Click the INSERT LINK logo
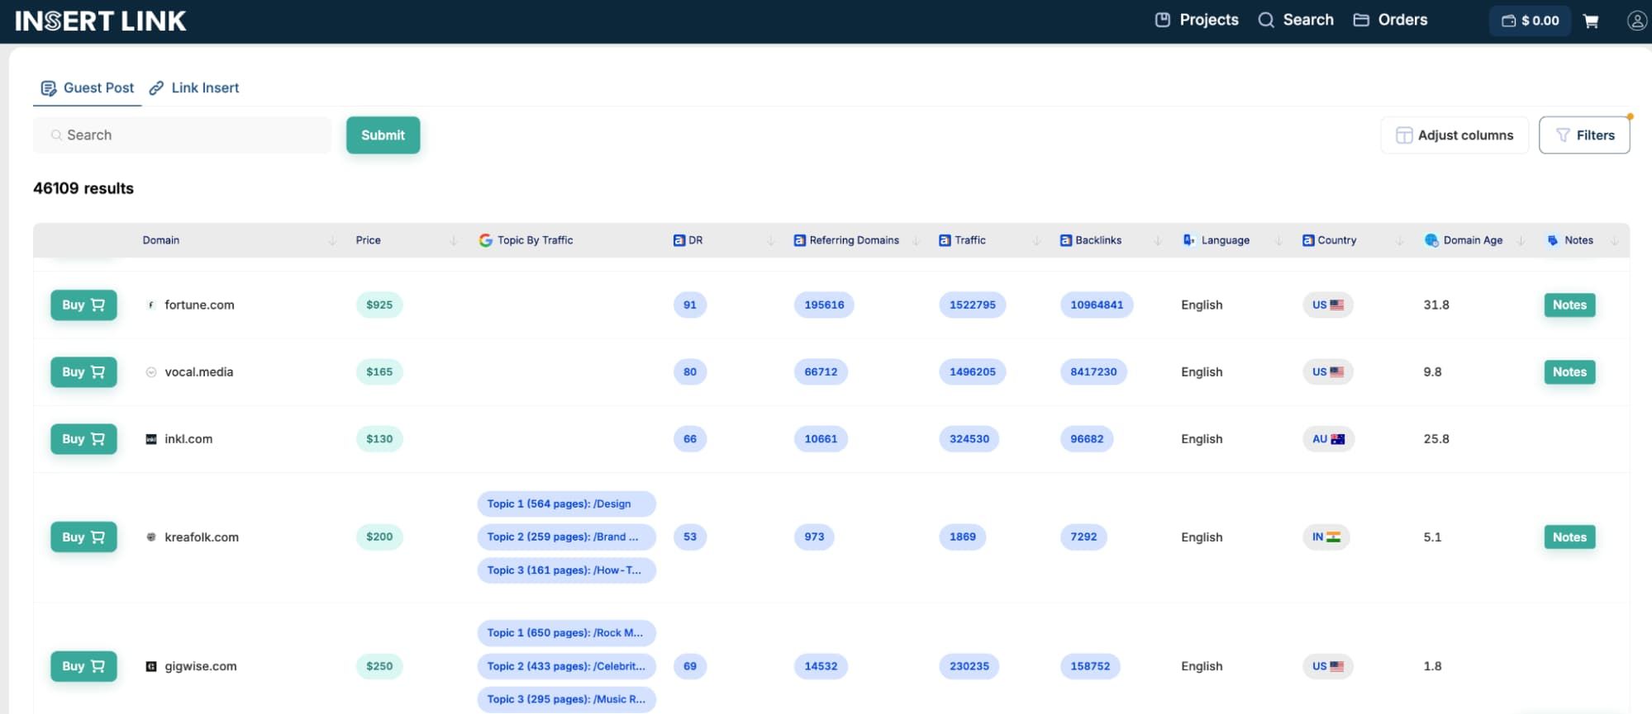1652x714 pixels. click(x=101, y=21)
